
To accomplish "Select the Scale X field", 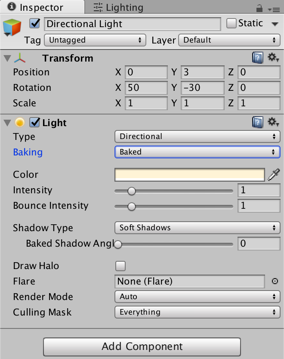I will pyautogui.click(x=146, y=103).
